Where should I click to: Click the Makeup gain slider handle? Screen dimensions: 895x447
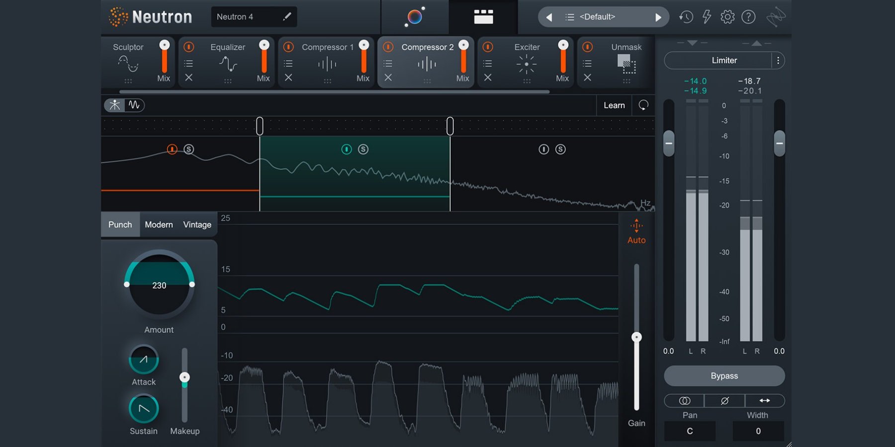(x=184, y=377)
